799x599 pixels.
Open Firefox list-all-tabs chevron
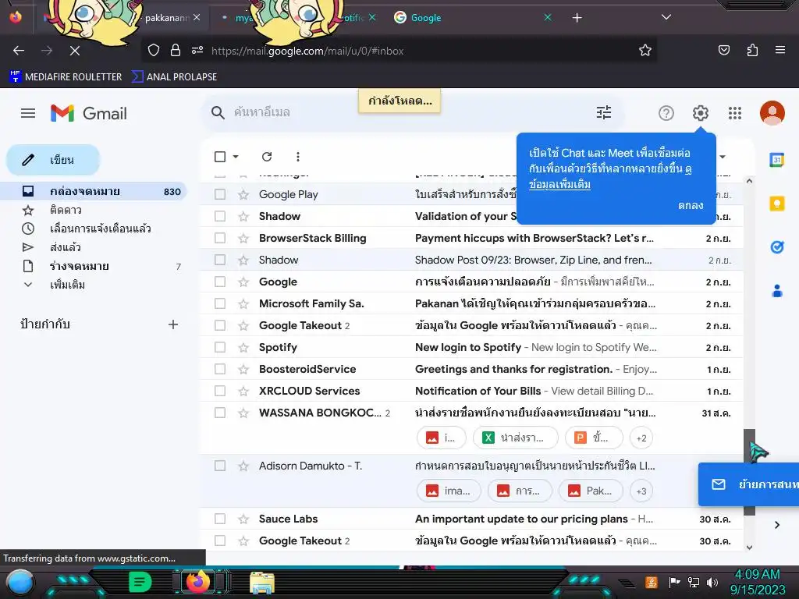pyautogui.click(x=666, y=17)
